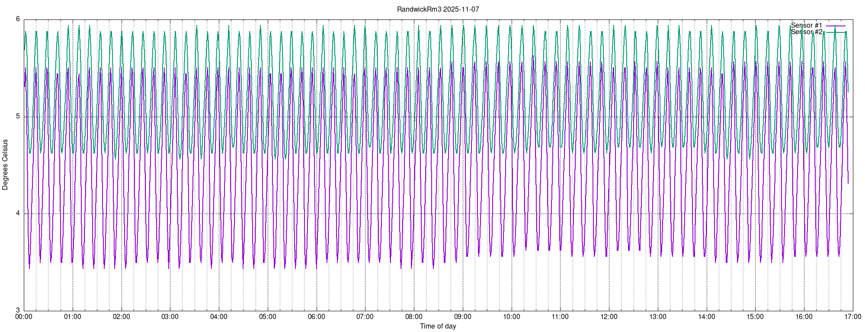The height and width of the screenshot is (332, 865).
Task: Click the 01:00 time axis tick label
Action: (x=73, y=317)
